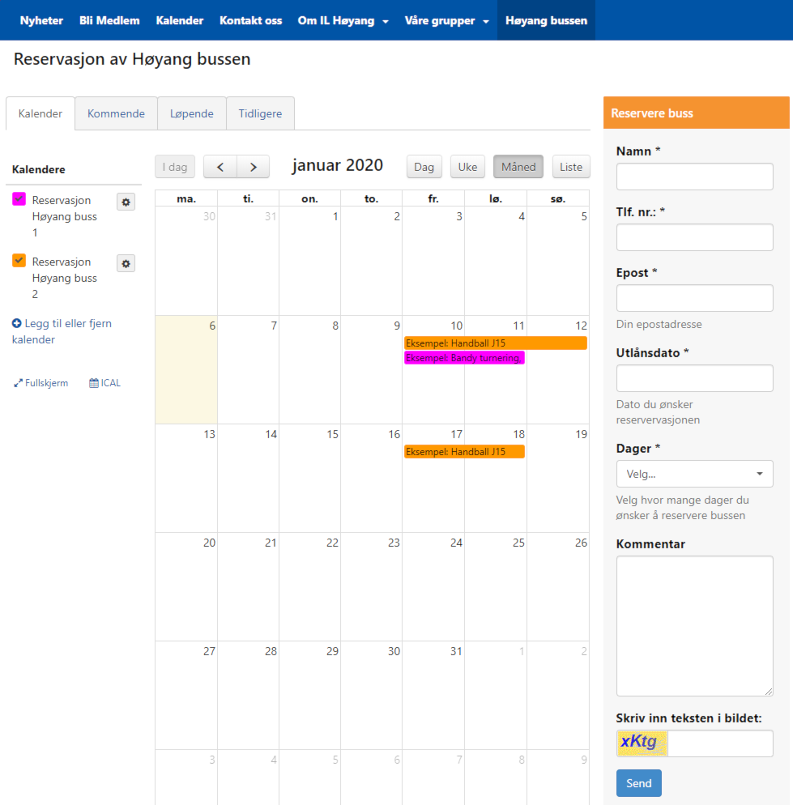Go to next month with right arrow
Screen dimensions: 793x805
(254, 167)
